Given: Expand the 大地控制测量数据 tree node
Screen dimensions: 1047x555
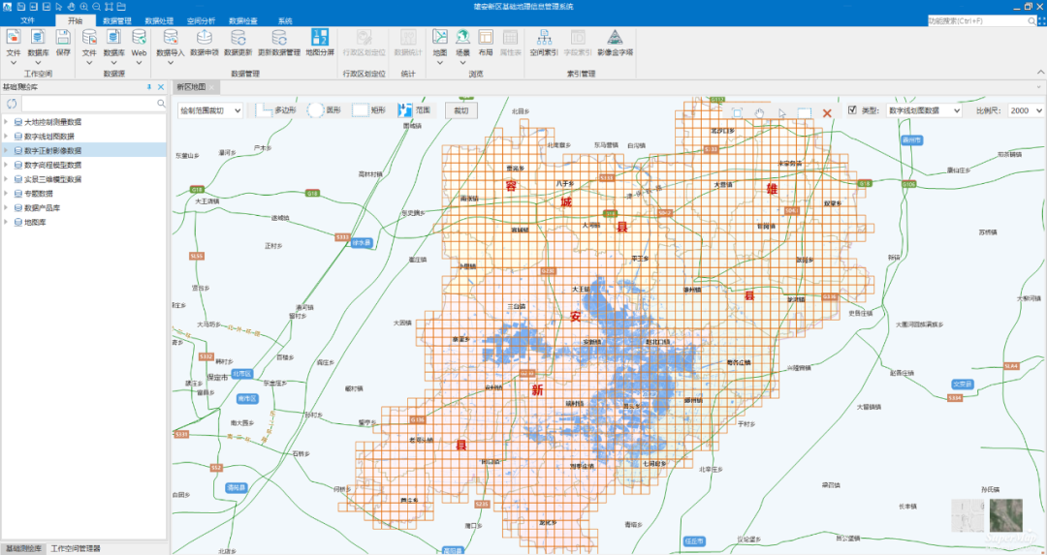Looking at the screenshot, I should point(6,122).
